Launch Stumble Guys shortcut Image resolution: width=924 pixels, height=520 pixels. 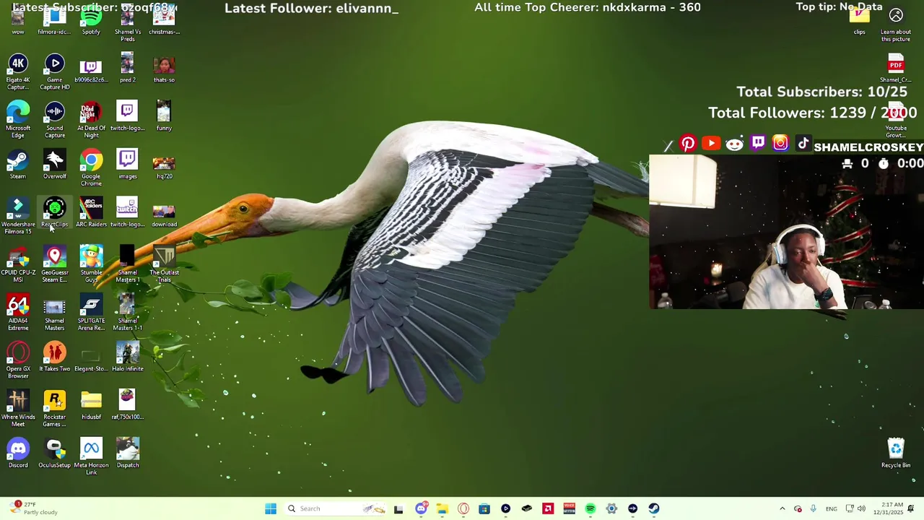91,264
